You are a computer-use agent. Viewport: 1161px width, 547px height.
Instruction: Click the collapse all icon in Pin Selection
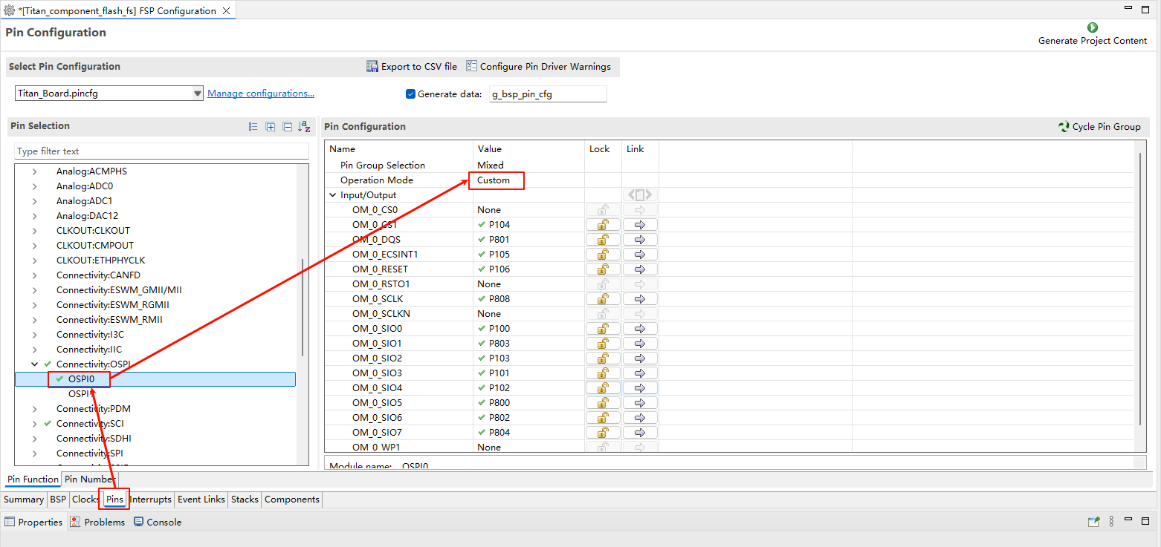[x=287, y=127]
